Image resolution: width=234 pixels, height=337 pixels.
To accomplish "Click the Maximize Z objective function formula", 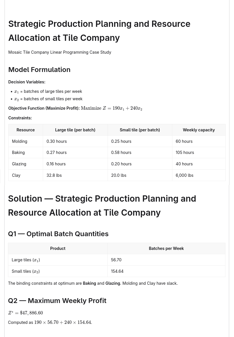I will pyautogui.click(x=111, y=108).
